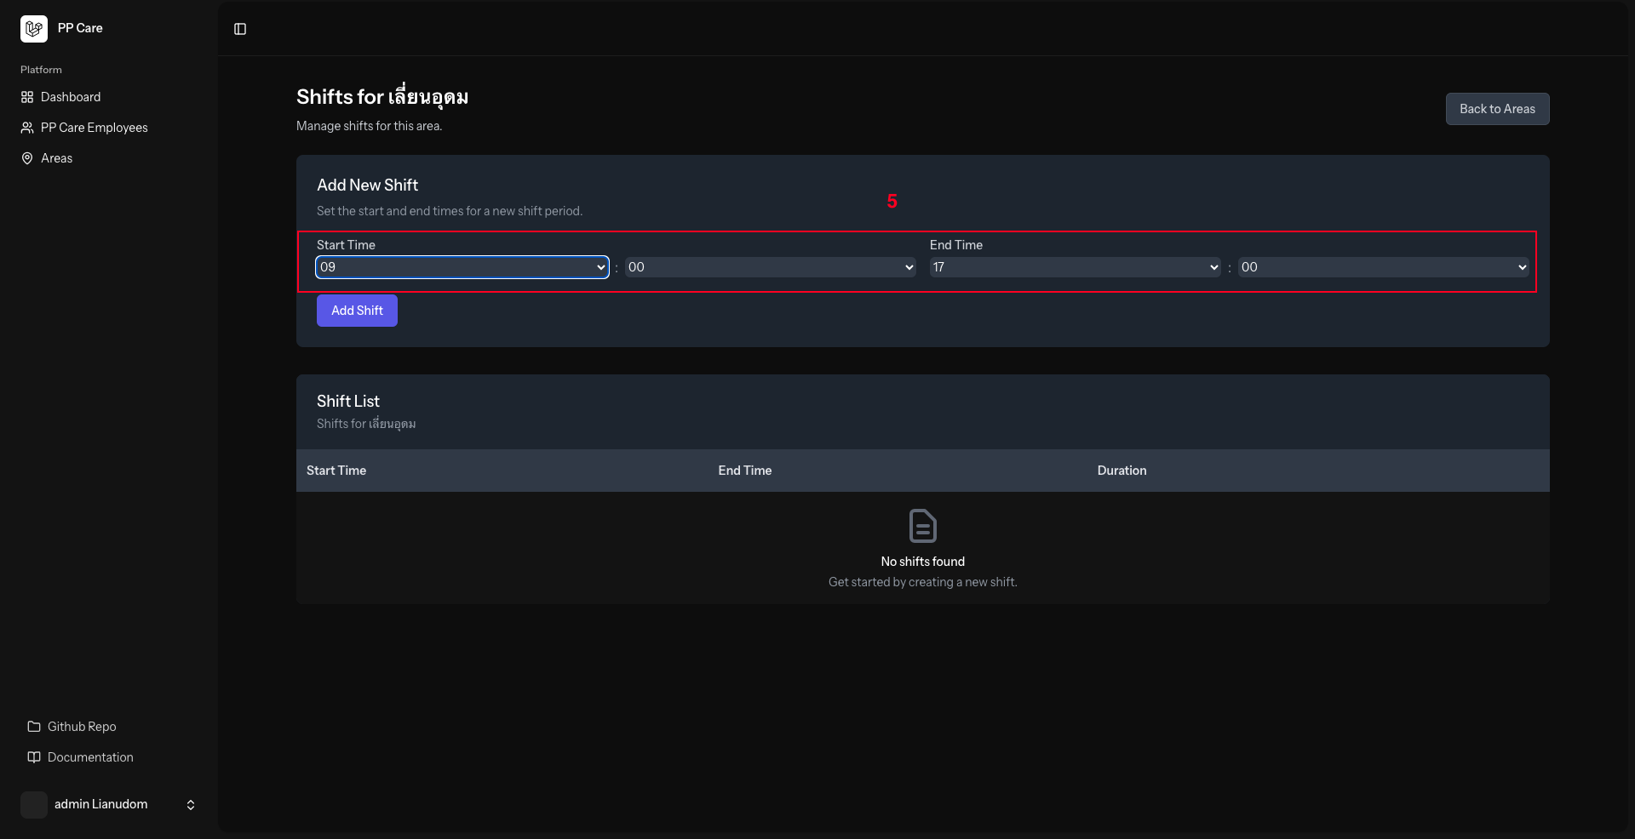
Task: Click the 'Add New Shift' heading
Action: (367, 185)
